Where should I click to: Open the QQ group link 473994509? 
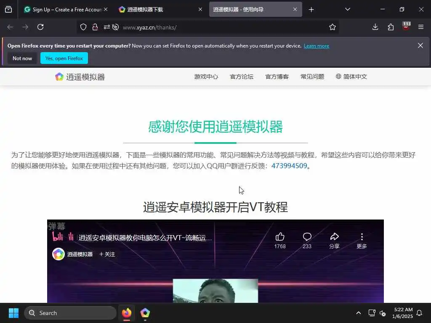[x=289, y=166]
